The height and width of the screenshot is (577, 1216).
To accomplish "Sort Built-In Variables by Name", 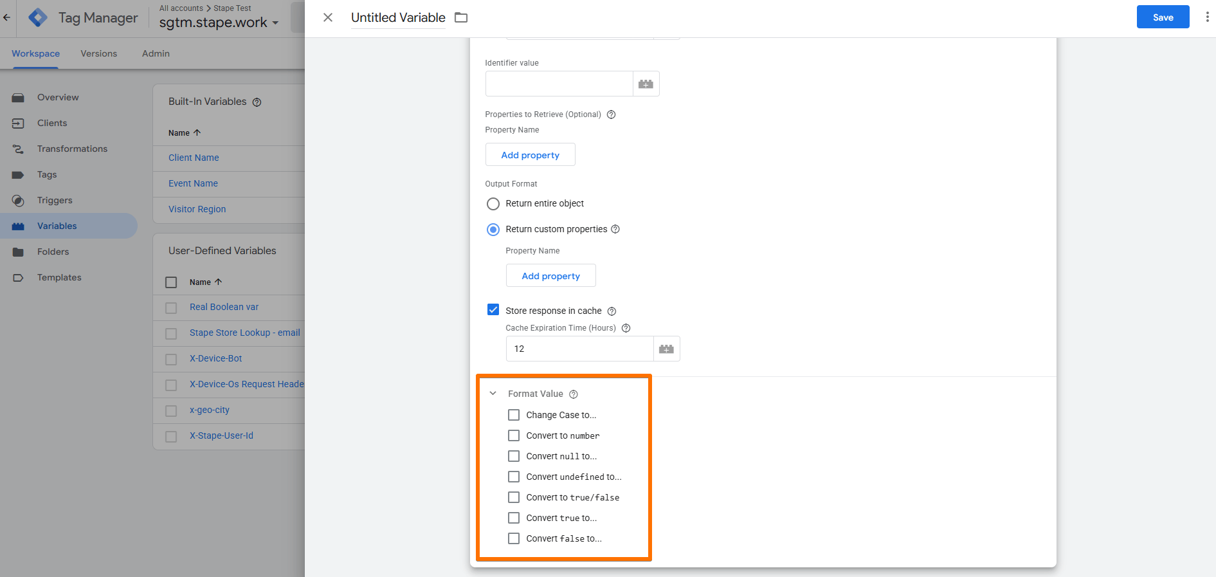I will pyautogui.click(x=185, y=133).
